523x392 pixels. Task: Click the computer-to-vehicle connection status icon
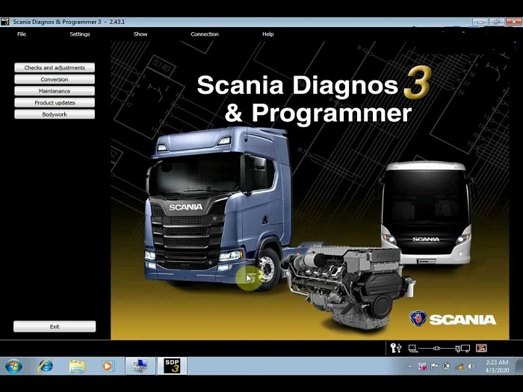(x=439, y=349)
